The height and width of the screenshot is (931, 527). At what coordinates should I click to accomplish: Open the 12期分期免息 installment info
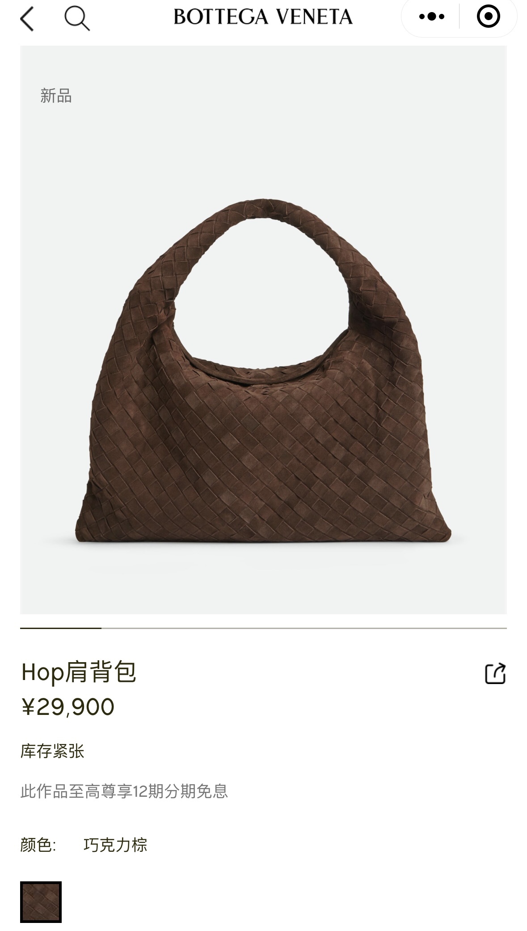(x=124, y=791)
